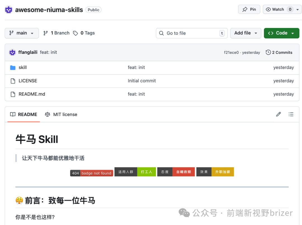Switch to the MIT license tab
Viewport: 302px width, 225px height.
pos(61,114)
